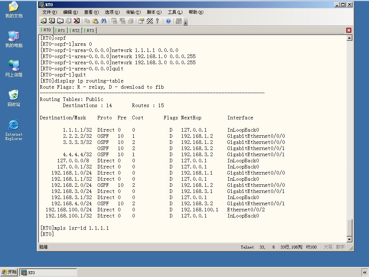Open Session Options toolbar icon
369x277 pixels.
tap(141, 21)
